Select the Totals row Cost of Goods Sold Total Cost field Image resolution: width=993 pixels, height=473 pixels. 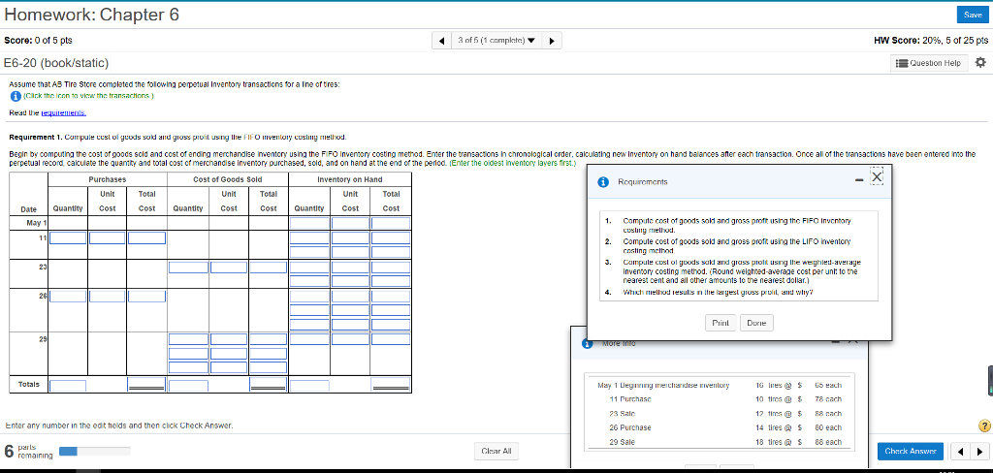[x=268, y=384]
